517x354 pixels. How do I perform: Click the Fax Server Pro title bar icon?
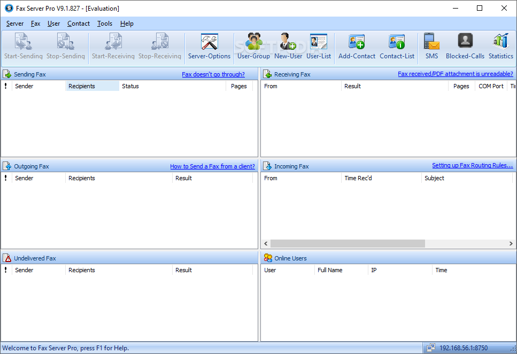pos(9,8)
